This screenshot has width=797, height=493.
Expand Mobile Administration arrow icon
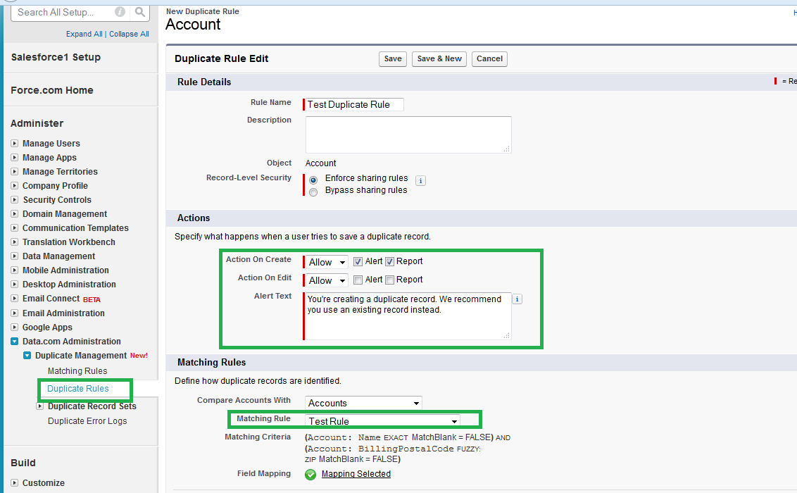(15, 270)
